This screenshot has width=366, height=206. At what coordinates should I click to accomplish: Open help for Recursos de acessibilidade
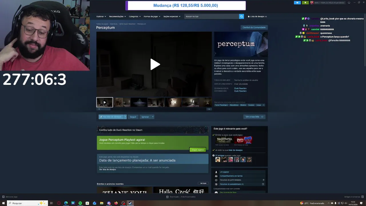click(x=263, y=184)
